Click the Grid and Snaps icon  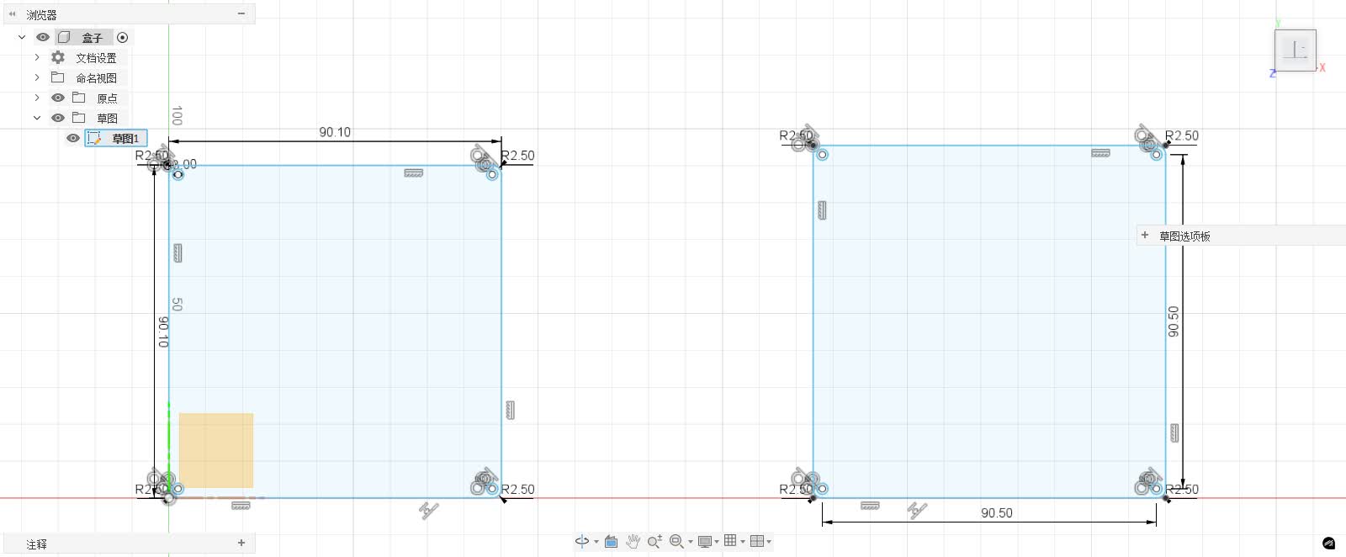(730, 540)
